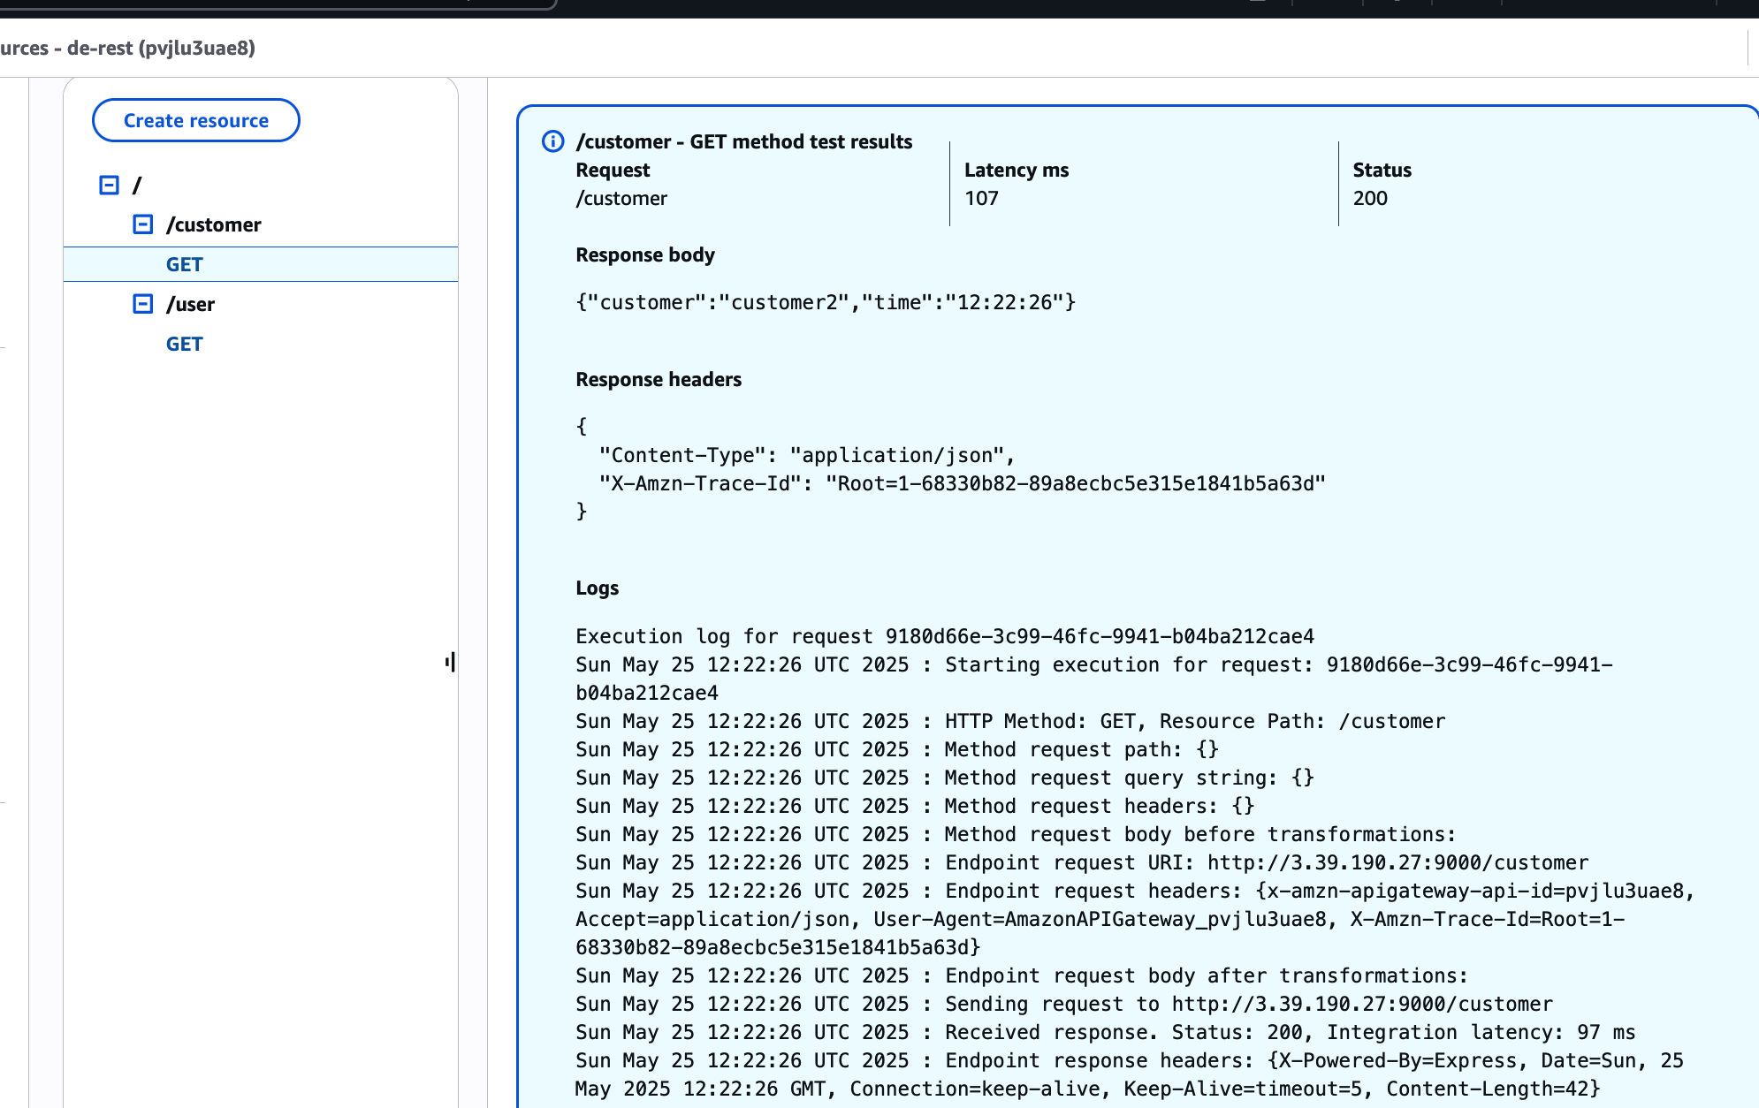Click the status value 200

1369,198
